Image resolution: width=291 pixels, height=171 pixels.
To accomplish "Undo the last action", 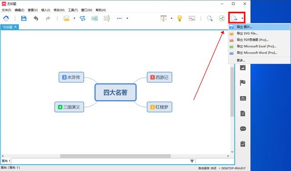I will 36,18.
